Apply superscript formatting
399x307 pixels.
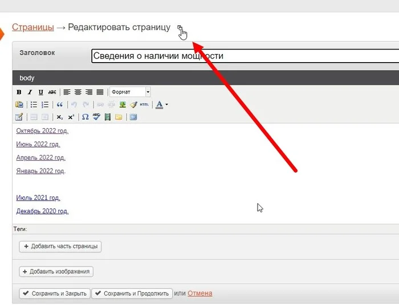point(71,117)
